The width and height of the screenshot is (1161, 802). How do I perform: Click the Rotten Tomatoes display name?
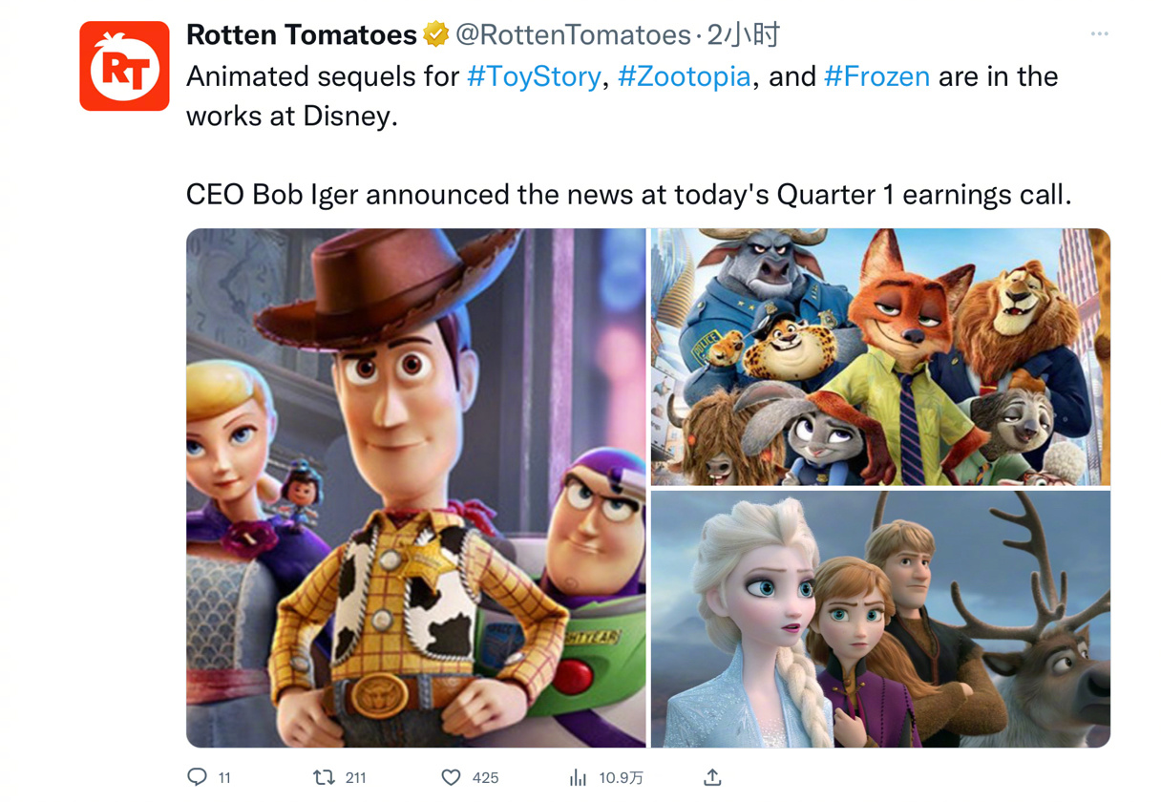coord(301,35)
